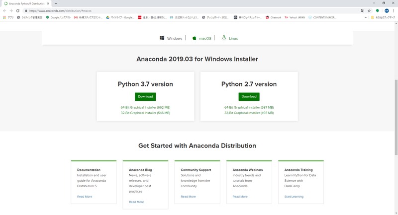Screen dimensions: 398x215
Task: Click the Windows logo icon
Action: click(x=162, y=38)
